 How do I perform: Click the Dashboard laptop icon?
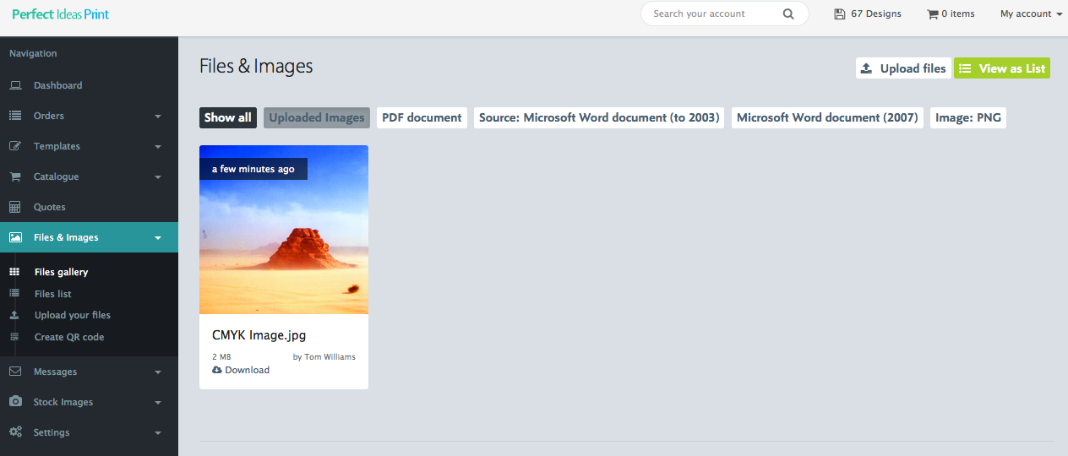tap(15, 85)
